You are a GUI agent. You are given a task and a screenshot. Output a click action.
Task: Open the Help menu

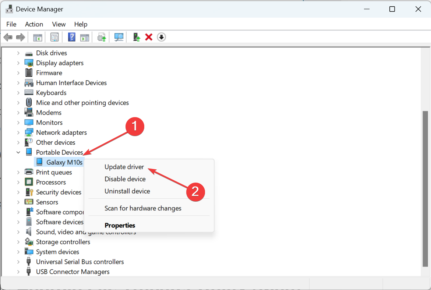[x=81, y=24]
